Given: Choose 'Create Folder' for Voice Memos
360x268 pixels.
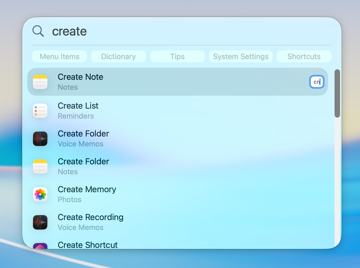Looking at the screenshot, I should [x=178, y=139].
